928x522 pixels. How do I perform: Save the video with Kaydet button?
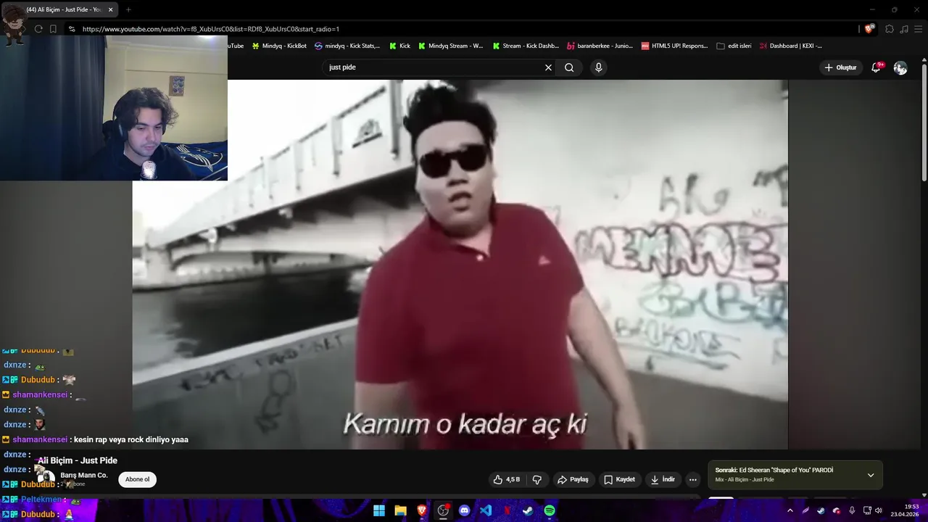[620, 479]
